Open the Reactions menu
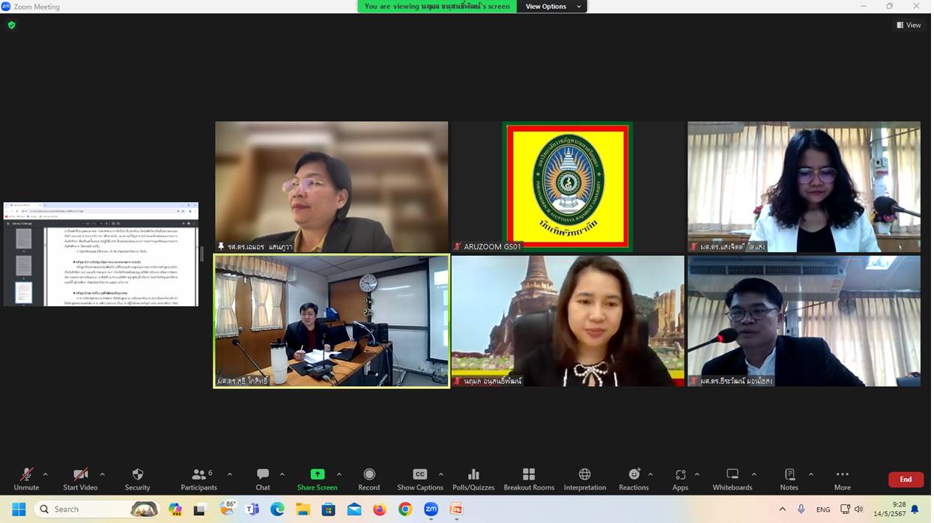 click(634, 479)
